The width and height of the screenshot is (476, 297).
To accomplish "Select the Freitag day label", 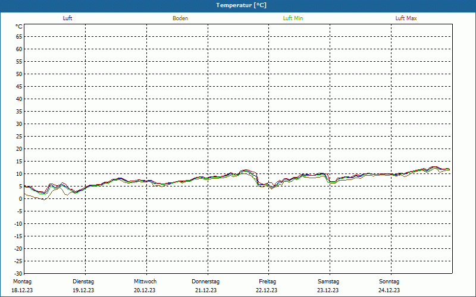I will (x=267, y=282).
